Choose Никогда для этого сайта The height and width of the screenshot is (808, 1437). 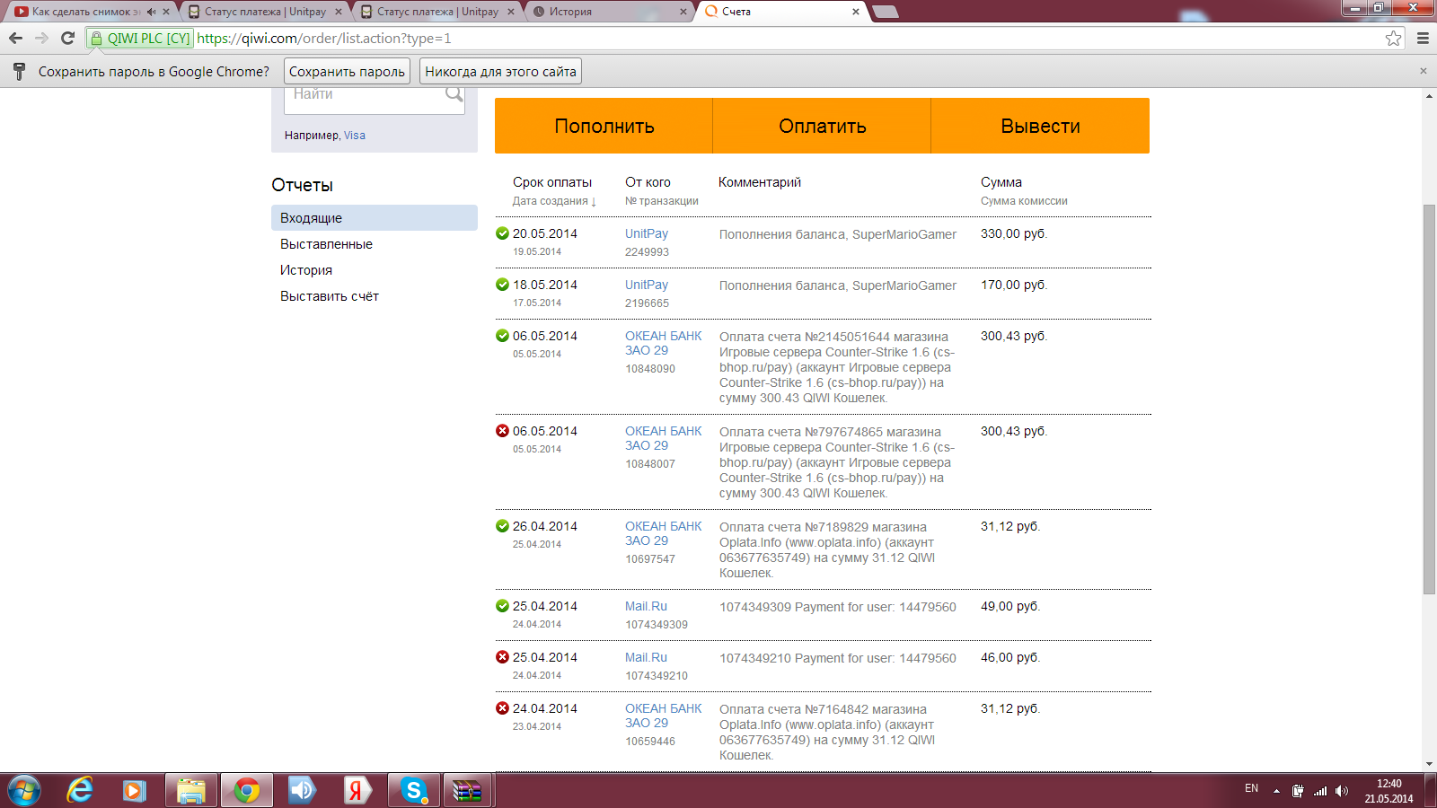click(500, 72)
